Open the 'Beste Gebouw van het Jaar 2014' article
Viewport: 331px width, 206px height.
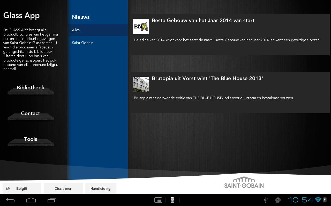pos(203,20)
